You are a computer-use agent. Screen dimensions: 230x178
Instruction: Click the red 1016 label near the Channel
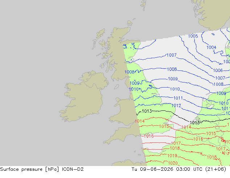point(149,136)
